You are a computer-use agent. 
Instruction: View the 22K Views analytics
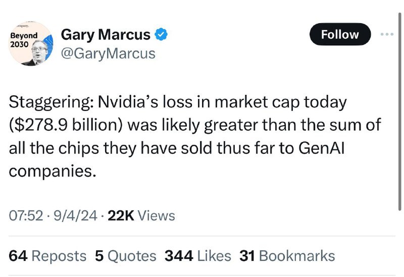point(141,215)
